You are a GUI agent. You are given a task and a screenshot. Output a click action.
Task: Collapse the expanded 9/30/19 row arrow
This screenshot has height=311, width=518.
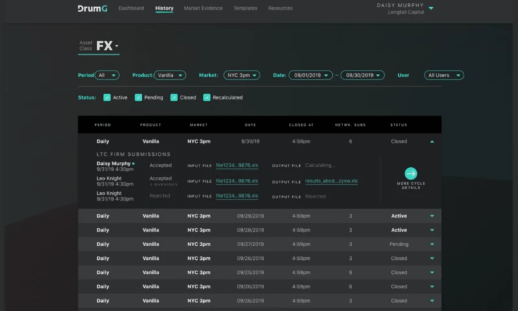tap(432, 141)
